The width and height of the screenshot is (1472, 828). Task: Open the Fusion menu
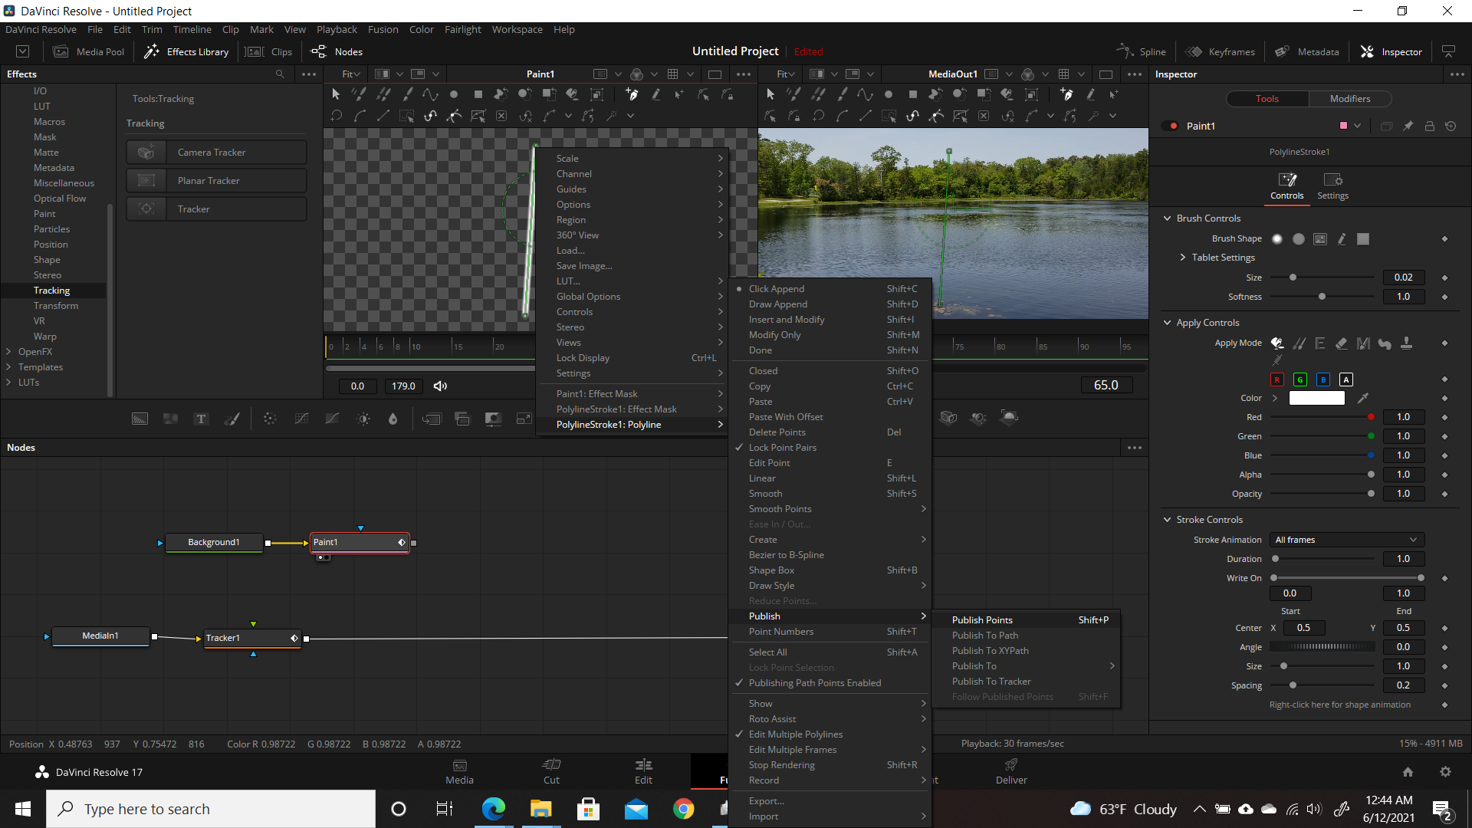(x=383, y=30)
